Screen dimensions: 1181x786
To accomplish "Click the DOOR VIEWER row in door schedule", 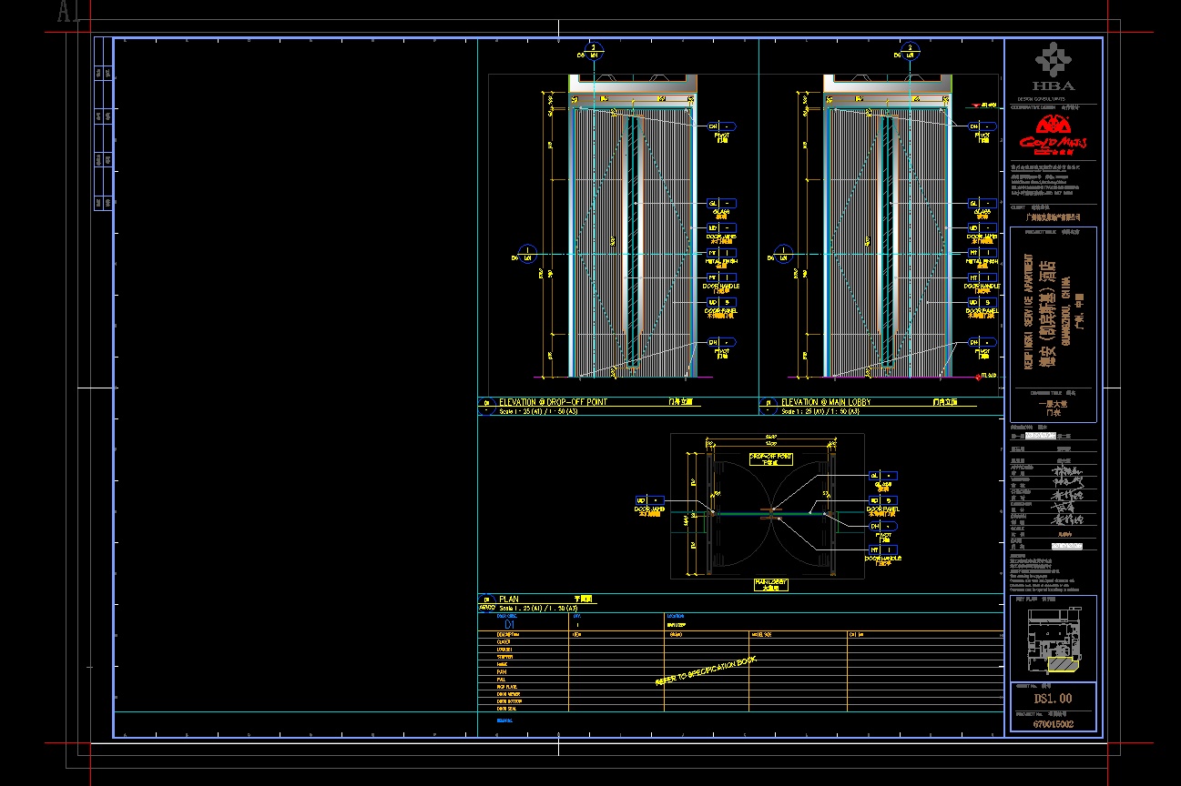I will (x=740, y=693).
